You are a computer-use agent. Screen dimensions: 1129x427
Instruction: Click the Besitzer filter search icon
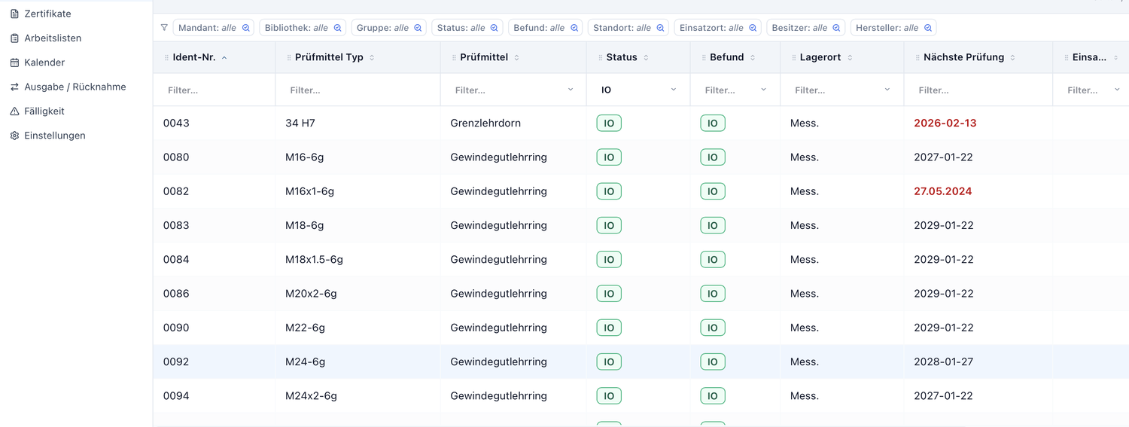point(837,28)
